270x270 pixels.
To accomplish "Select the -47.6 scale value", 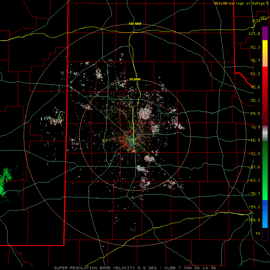I will click(x=254, y=167).
